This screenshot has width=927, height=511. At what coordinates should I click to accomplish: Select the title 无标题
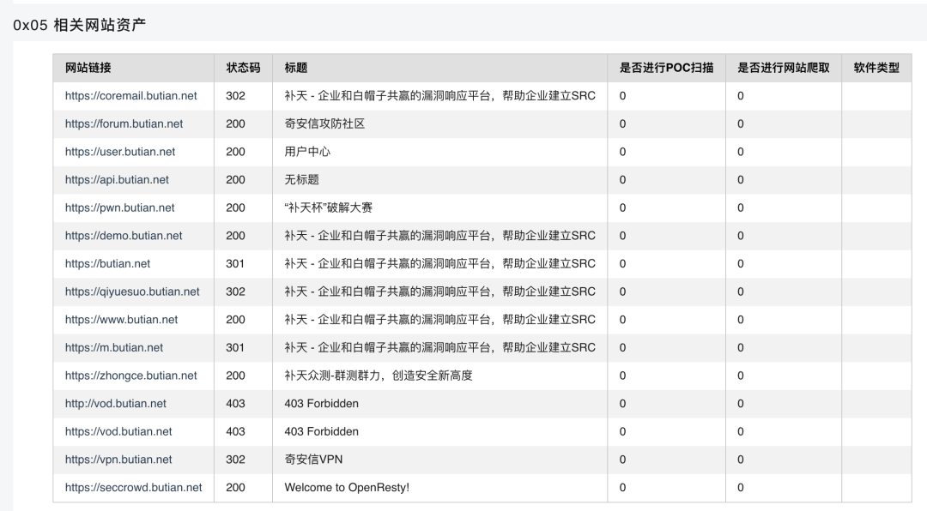[301, 179]
